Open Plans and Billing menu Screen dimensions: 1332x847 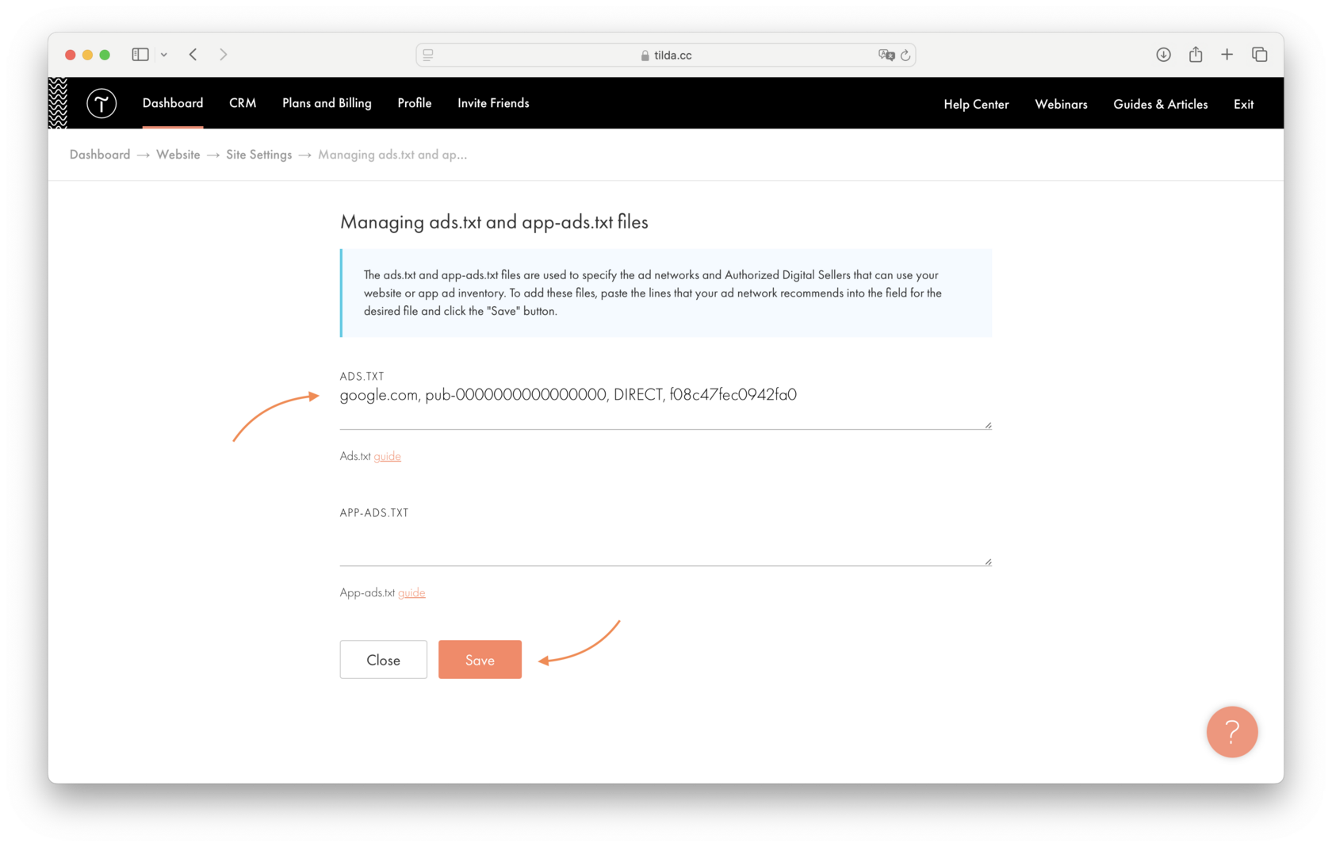pos(327,103)
